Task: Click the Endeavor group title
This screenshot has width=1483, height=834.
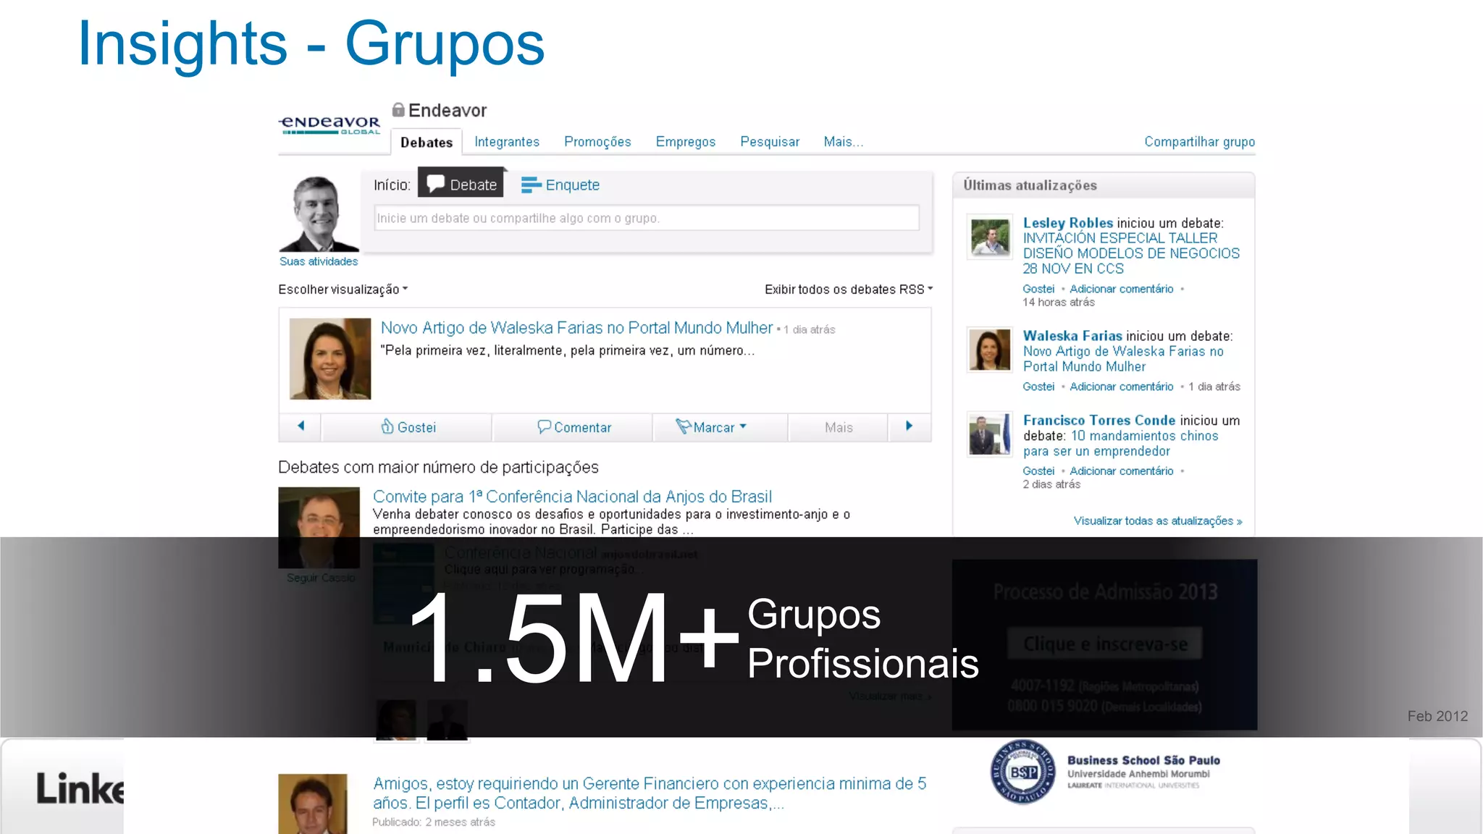Action: coord(448,110)
